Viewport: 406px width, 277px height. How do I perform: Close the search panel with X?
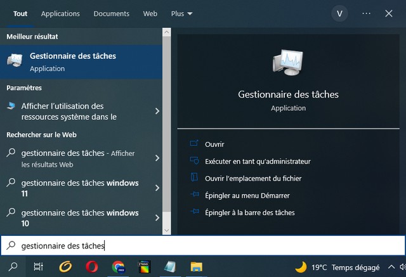[389, 13]
